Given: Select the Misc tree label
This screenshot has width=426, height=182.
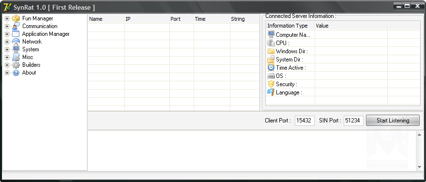Looking at the screenshot, I should (x=28, y=57).
